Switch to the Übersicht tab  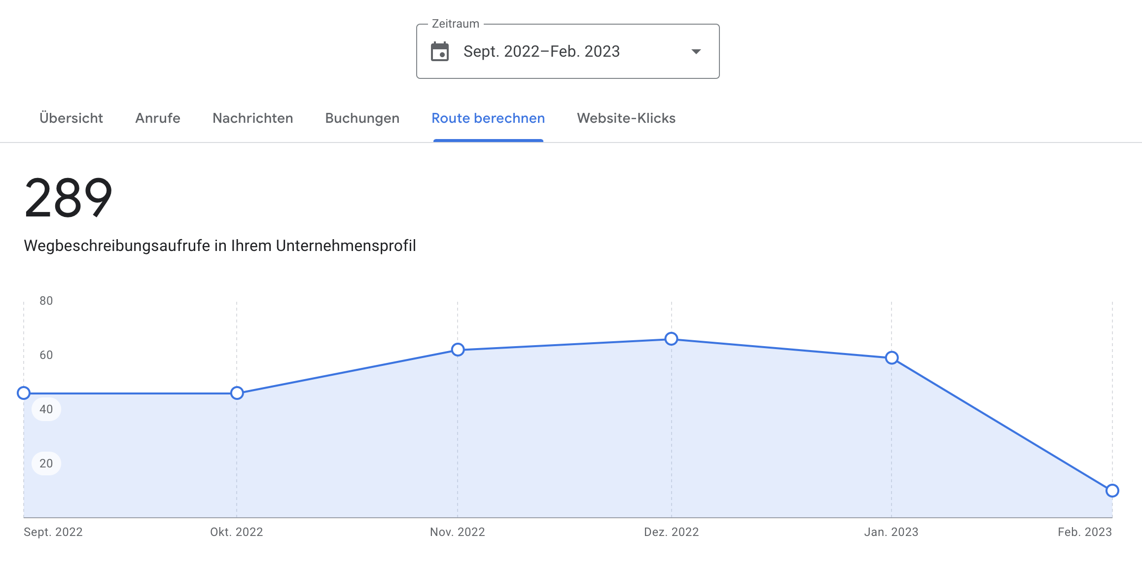[x=71, y=118]
